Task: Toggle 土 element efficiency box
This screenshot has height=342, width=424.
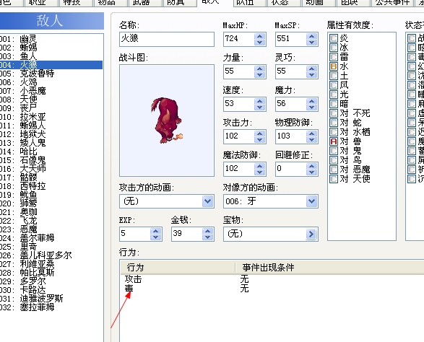Action: (334, 76)
